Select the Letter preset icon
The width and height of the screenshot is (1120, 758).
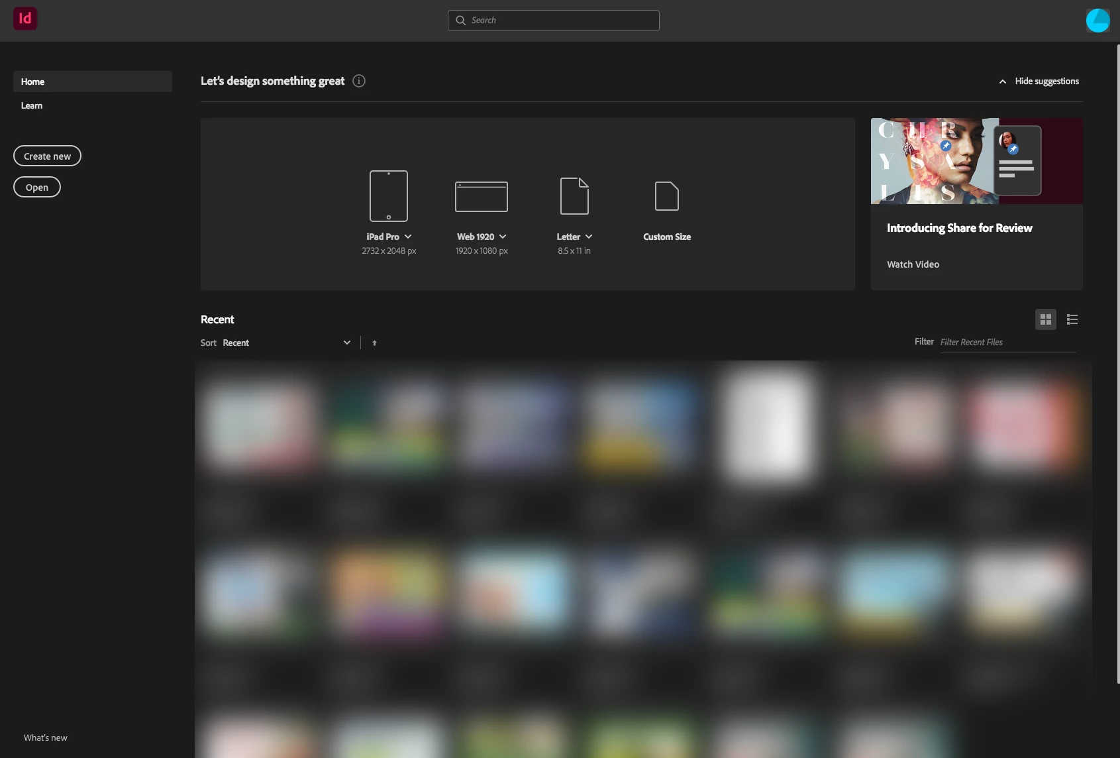[x=574, y=196]
